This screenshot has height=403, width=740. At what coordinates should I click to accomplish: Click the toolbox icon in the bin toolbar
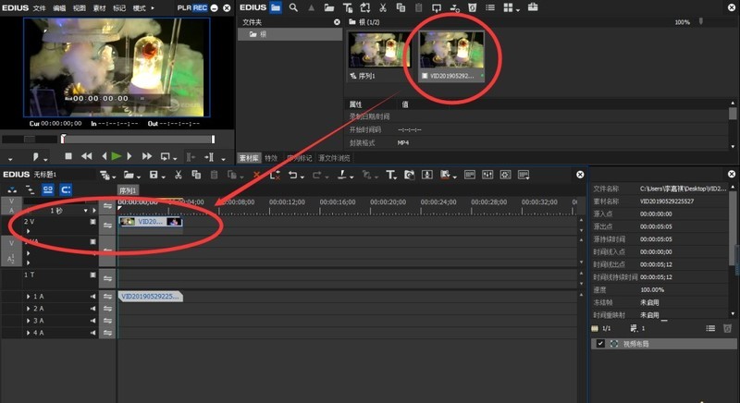tap(533, 7)
